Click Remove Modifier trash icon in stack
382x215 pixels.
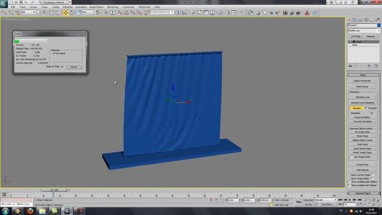coord(369,66)
